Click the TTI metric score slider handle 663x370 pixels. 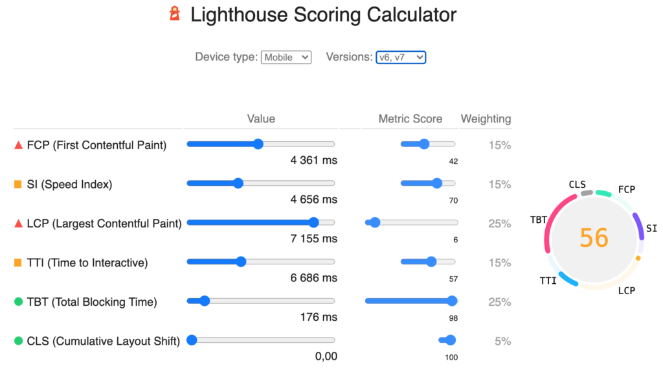(x=431, y=262)
